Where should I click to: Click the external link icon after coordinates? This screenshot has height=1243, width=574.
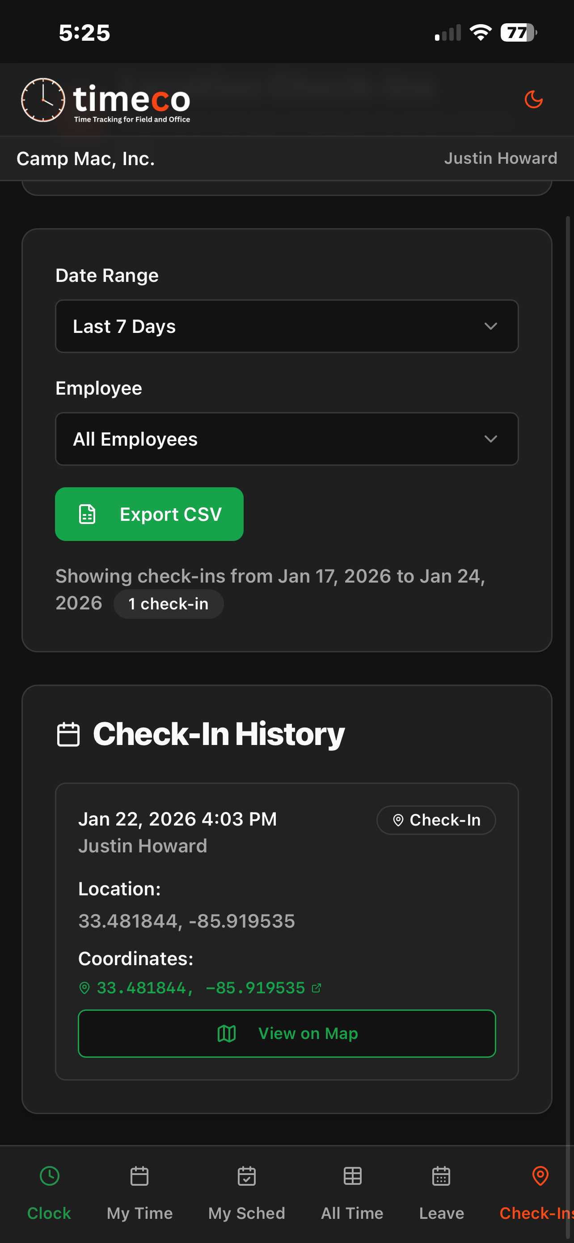(316, 988)
